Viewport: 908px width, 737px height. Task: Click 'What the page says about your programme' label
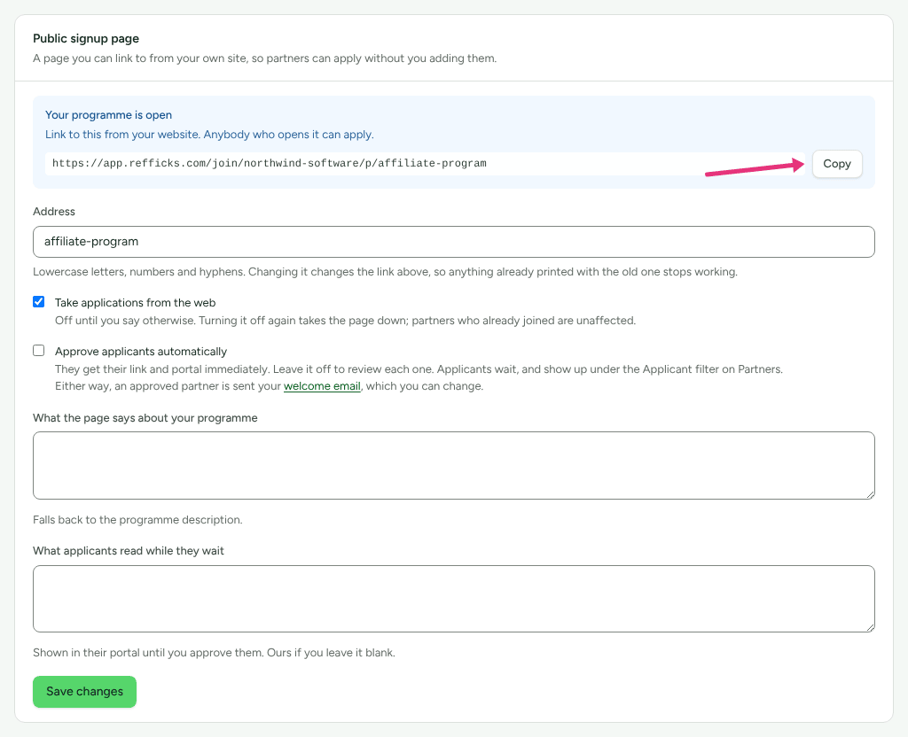tap(145, 418)
